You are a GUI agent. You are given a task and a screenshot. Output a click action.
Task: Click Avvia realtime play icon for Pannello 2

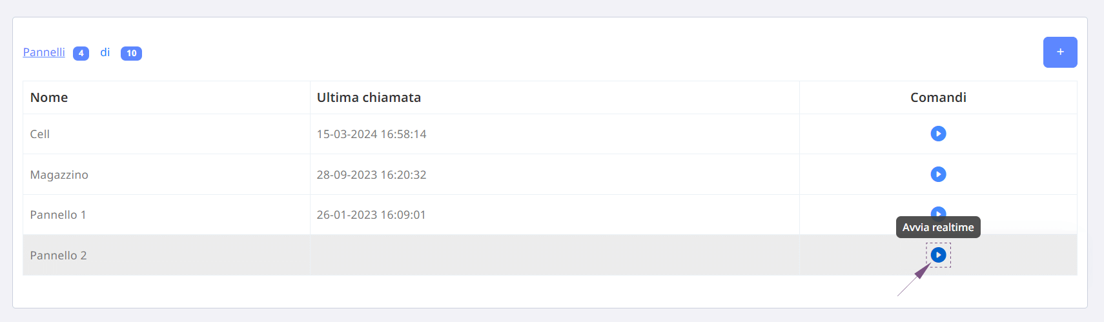pos(938,255)
